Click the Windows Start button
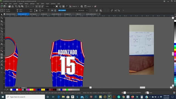 point(2,97)
